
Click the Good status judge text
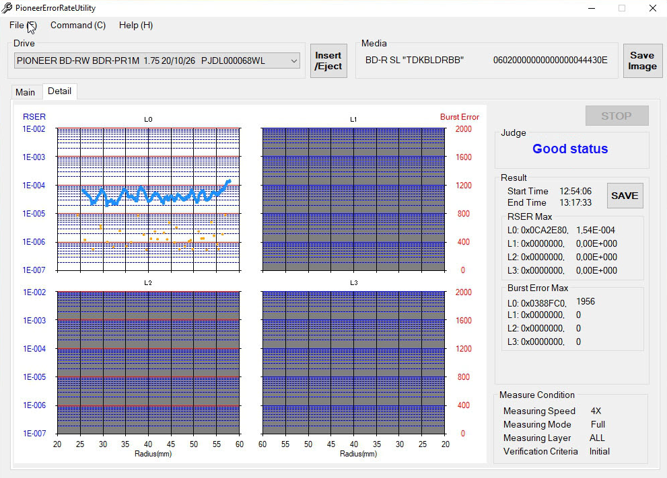pyautogui.click(x=570, y=149)
